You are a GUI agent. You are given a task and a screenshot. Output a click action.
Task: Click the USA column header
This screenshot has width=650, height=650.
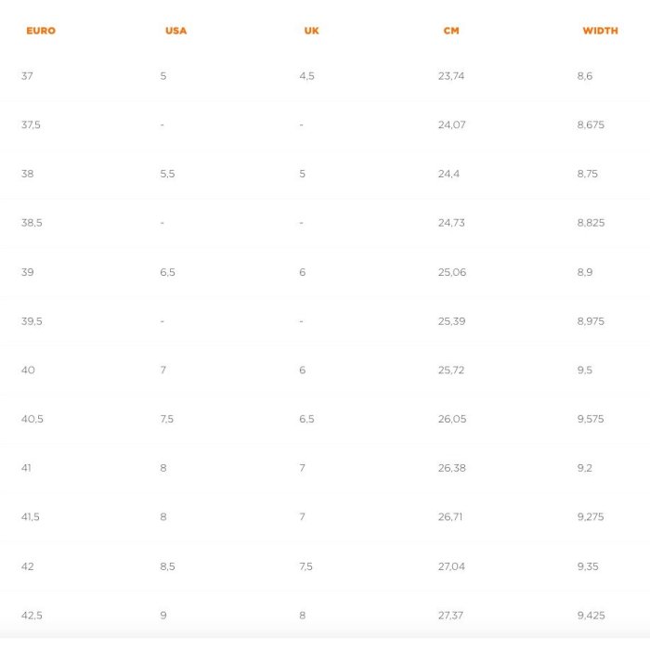coord(175,31)
